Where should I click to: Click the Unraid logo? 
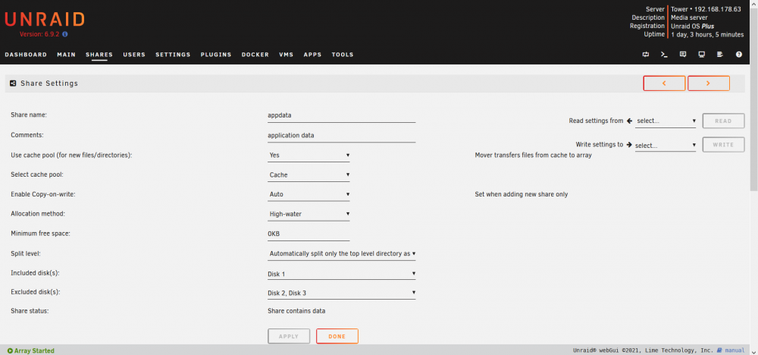point(45,20)
